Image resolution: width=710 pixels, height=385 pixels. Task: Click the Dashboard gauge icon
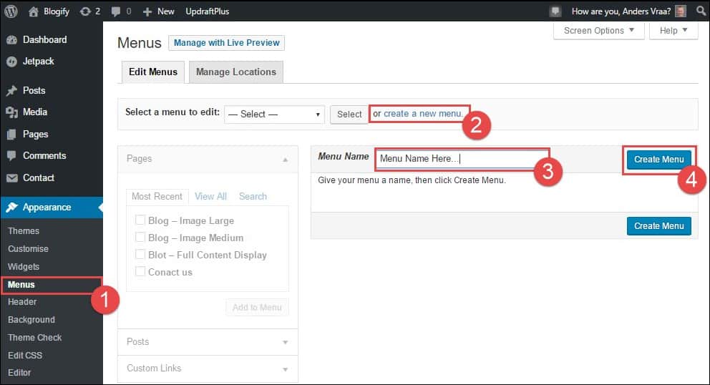click(11, 40)
